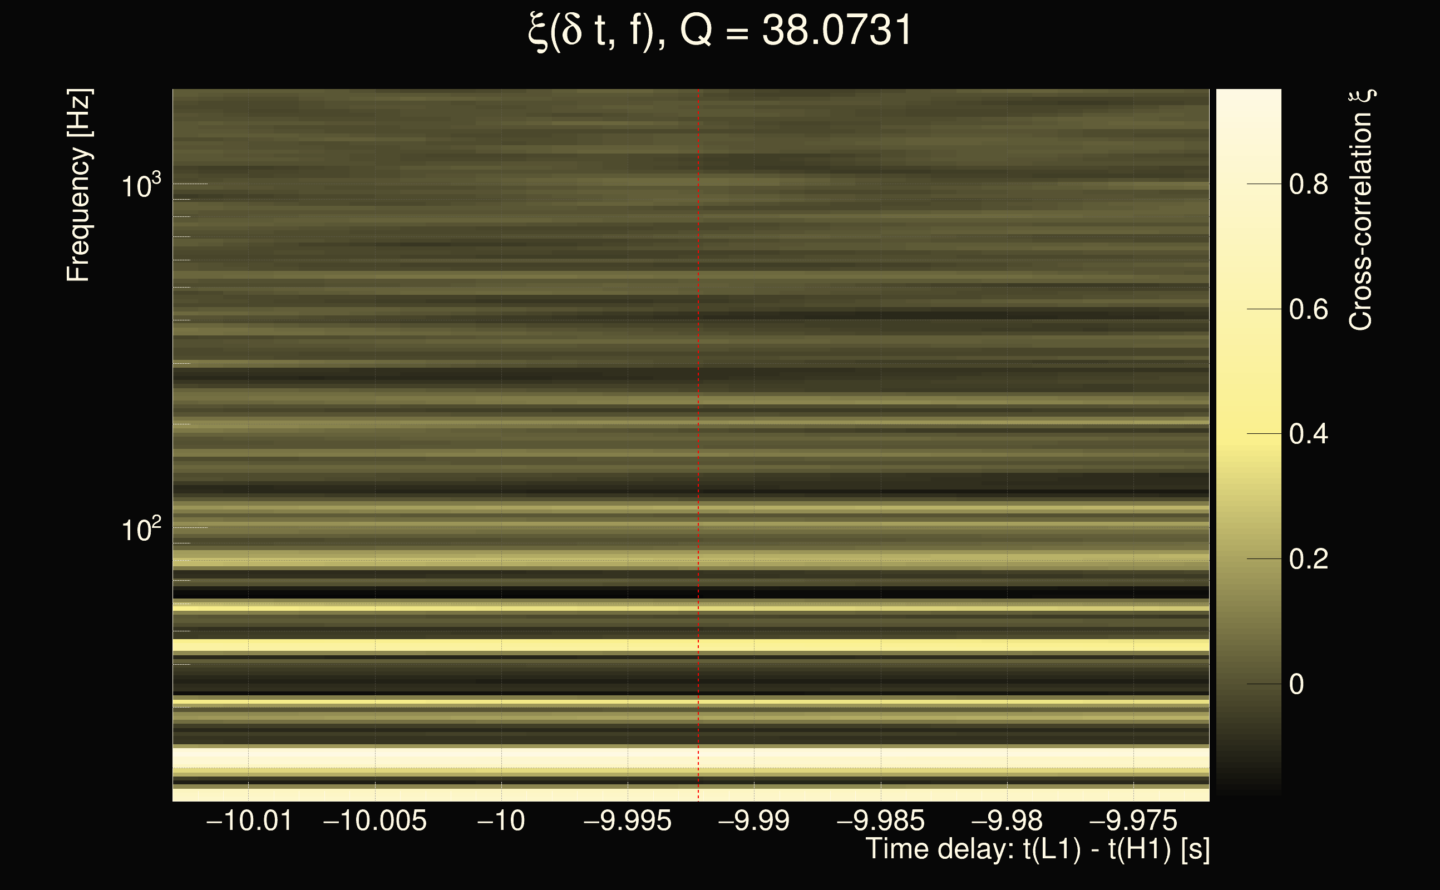Click the 10³ frequency tick label
Screen dimensions: 1440x890
tap(141, 186)
